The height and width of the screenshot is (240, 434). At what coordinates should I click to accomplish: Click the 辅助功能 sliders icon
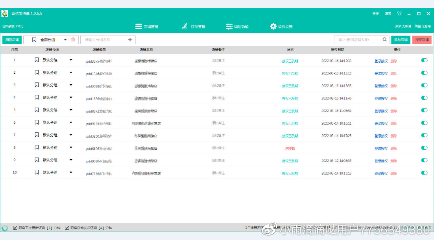coord(229,26)
